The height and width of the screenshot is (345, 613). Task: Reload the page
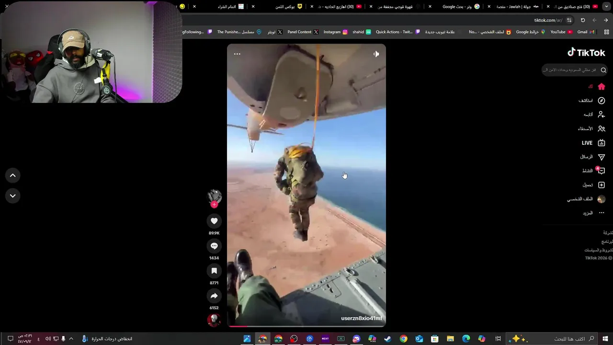(x=583, y=20)
